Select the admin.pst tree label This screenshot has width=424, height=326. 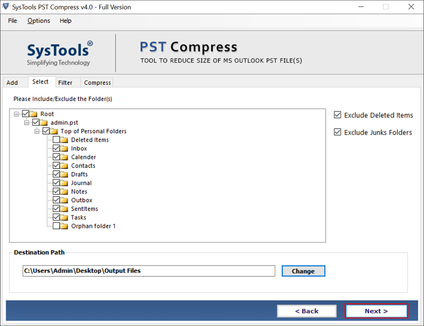pyautogui.click(x=64, y=123)
